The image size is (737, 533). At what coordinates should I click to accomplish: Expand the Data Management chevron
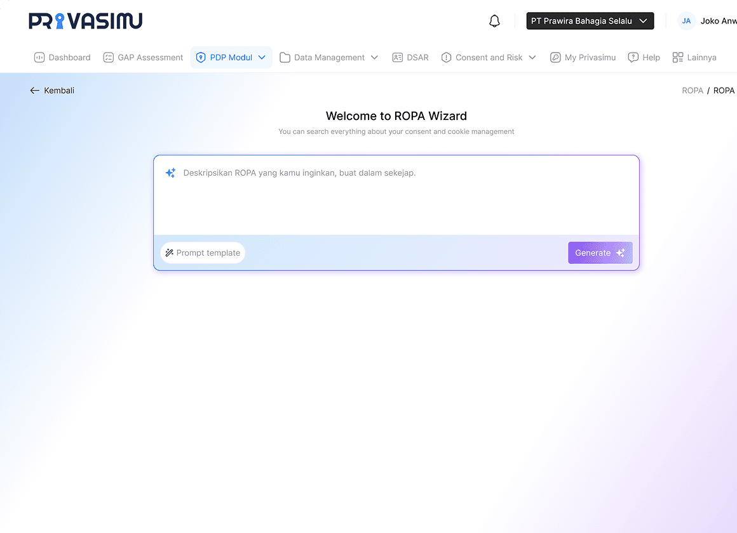tap(375, 57)
